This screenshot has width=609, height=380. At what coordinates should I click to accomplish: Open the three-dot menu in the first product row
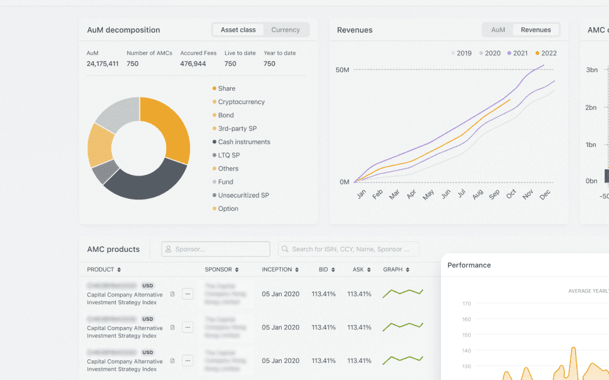point(188,294)
